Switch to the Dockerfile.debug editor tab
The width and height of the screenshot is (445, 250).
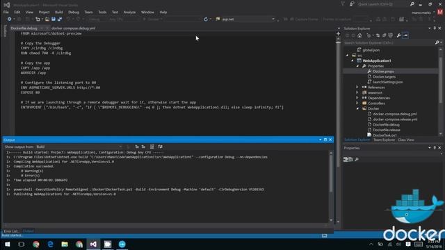[24, 28]
